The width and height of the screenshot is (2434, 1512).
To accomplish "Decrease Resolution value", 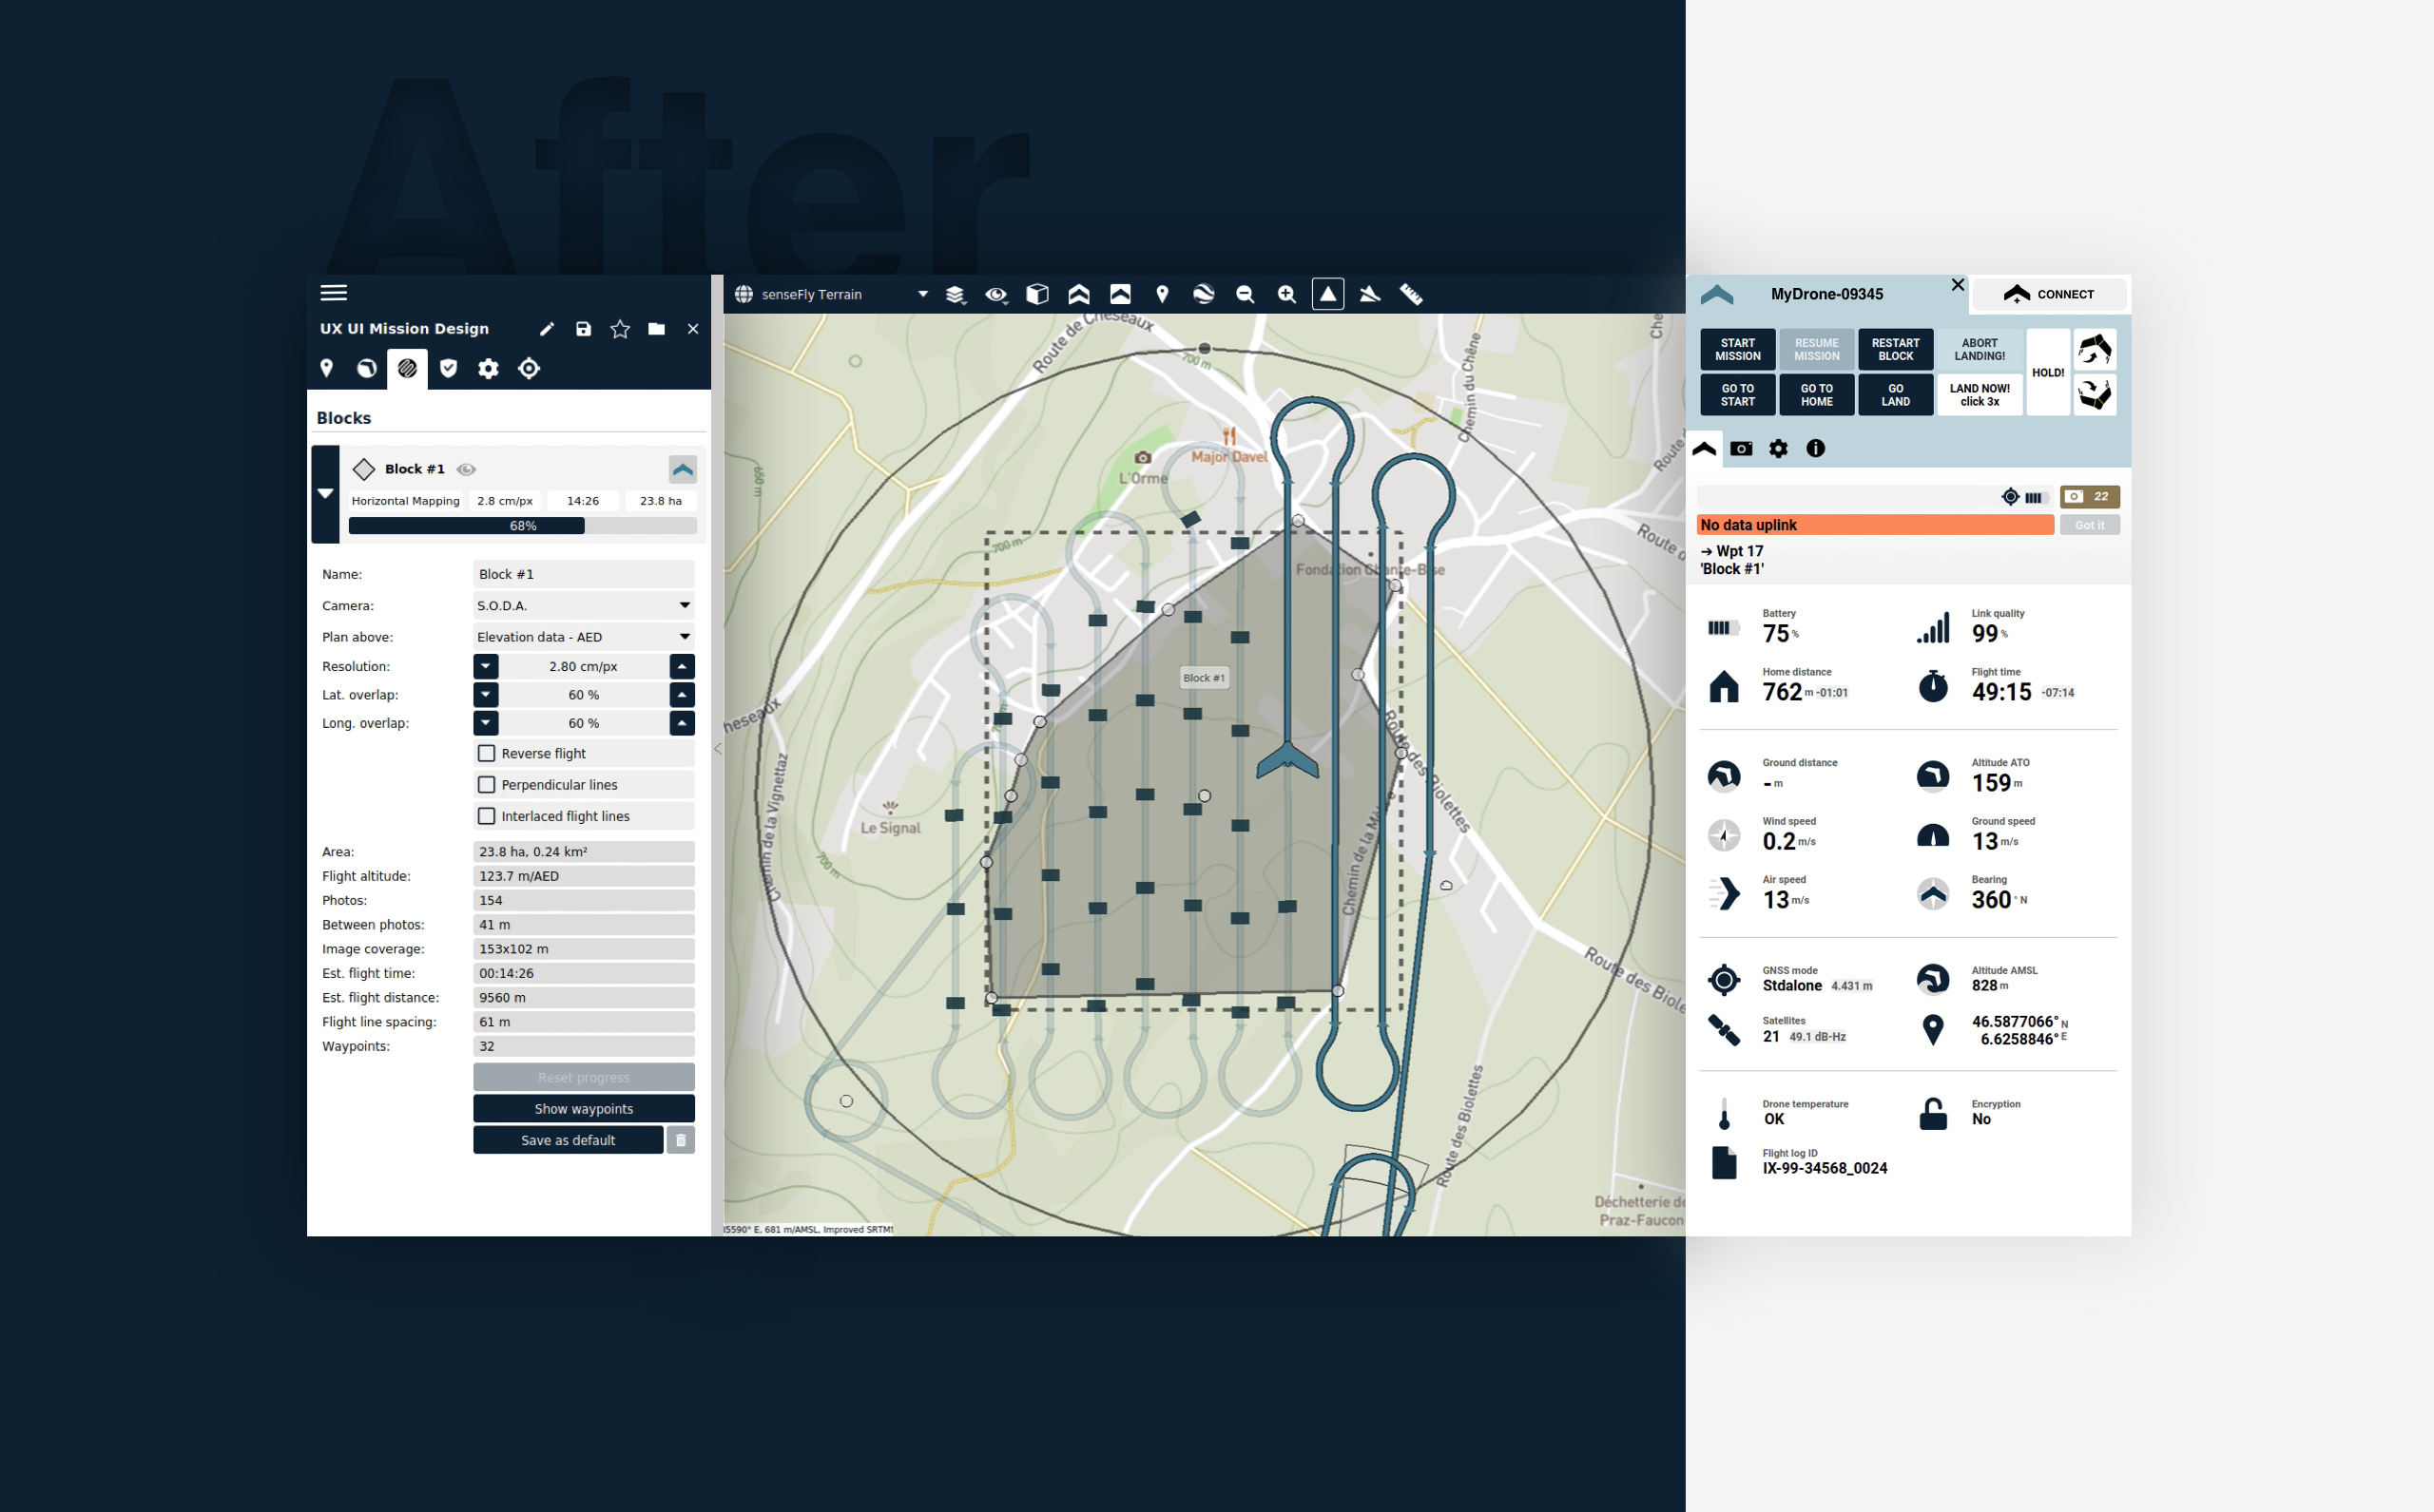I will click(x=486, y=666).
